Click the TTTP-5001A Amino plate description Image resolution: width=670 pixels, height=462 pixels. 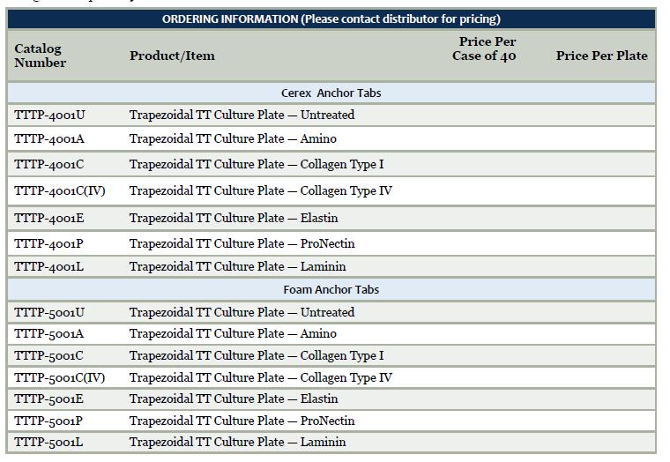233,333
